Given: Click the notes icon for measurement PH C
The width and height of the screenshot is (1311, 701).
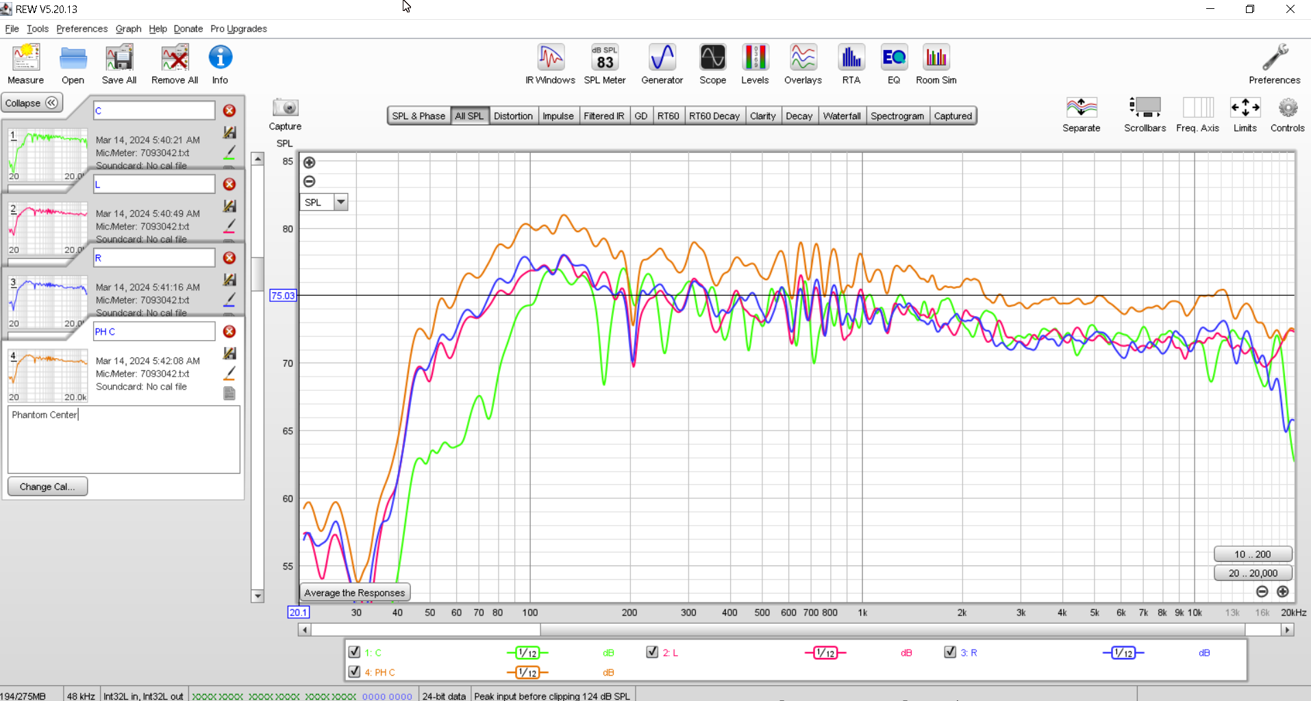Looking at the screenshot, I should pyautogui.click(x=229, y=393).
